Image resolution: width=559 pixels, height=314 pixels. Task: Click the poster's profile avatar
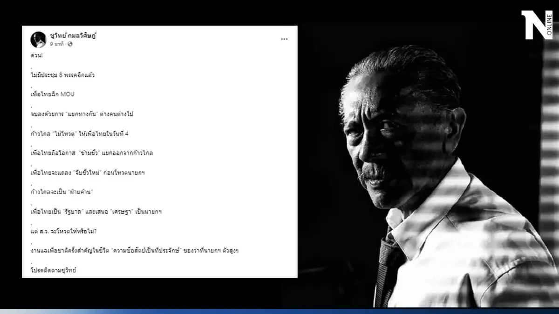click(38, 40)
